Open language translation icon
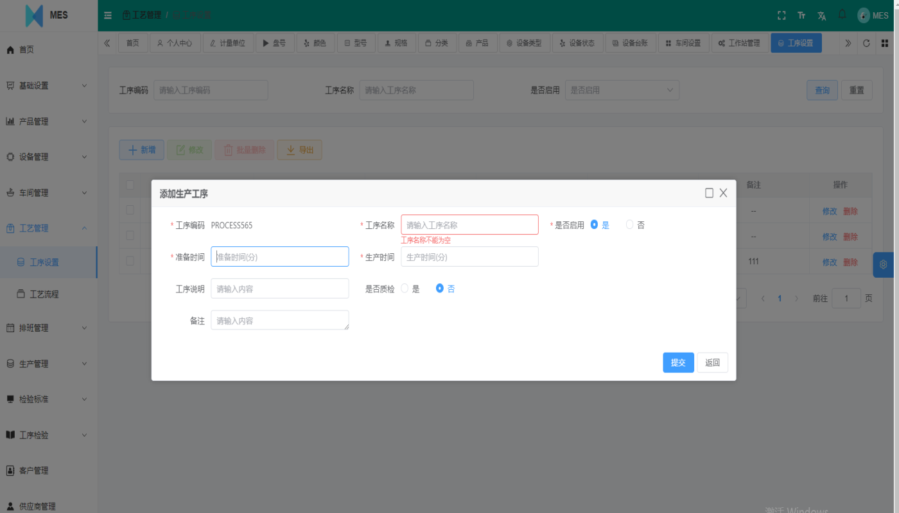 point(822,15)
